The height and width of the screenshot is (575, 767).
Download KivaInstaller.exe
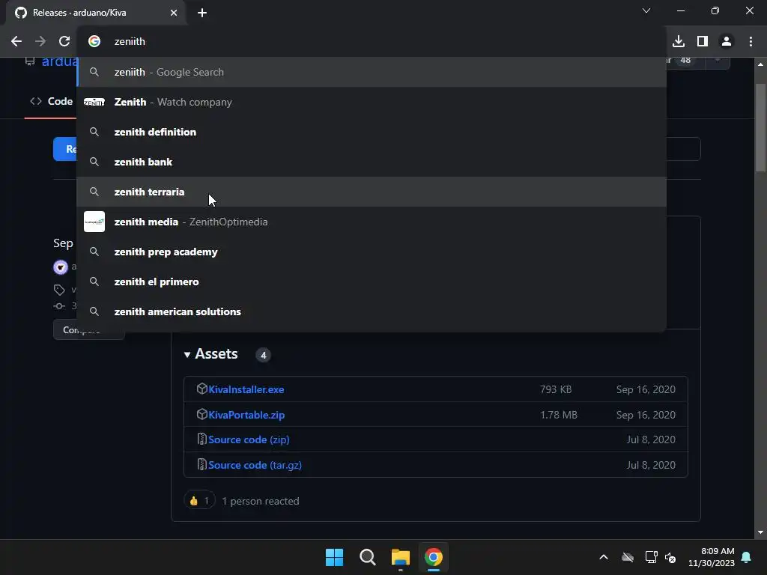tap(246, 389)
